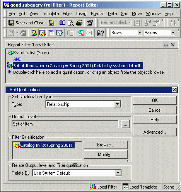Click the Cancel button

tap(155, 110)
